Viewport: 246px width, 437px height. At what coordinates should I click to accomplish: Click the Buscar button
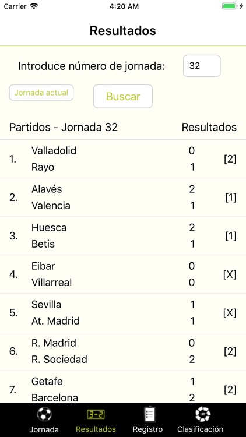(123, 96)
